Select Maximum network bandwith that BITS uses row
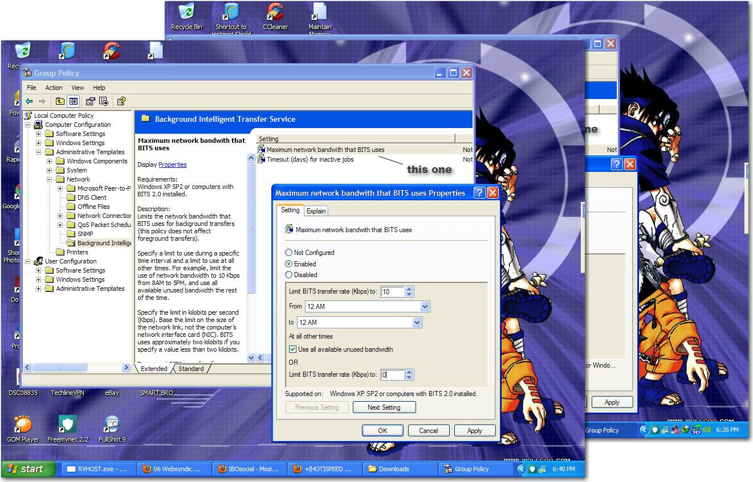Screen dimensions: 753x482 365,150
